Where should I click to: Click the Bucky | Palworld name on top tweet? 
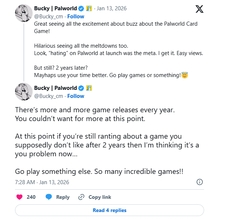click(x=55, y=8)
